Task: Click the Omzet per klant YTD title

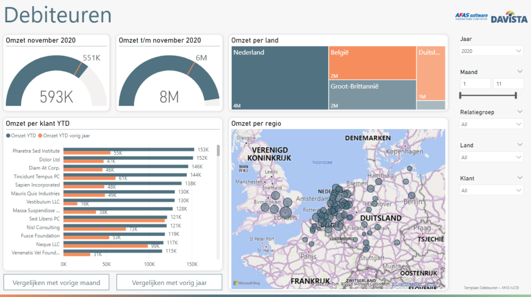Action: (37, 123)
